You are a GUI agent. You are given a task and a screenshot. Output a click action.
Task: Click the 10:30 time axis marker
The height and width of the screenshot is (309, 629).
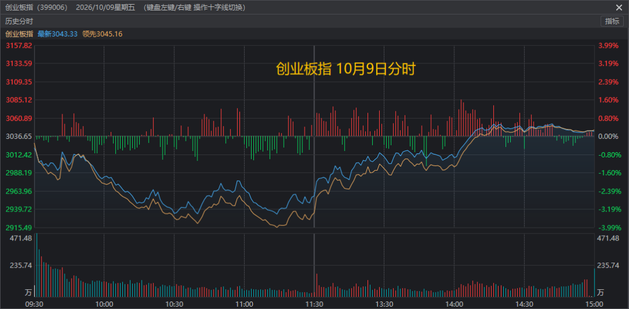tap(174, 304)
